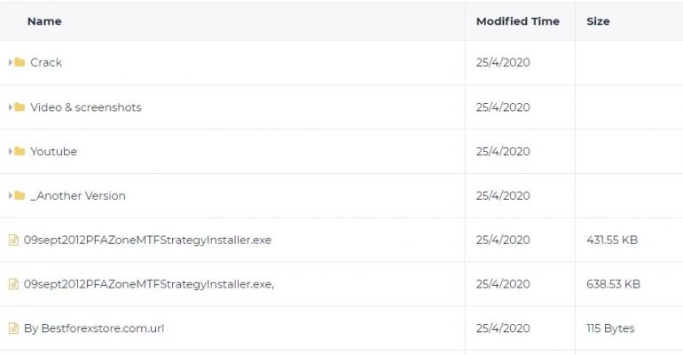Expand the Youtube folder arrow
This screenshot has width=683, height=355.
[x=11, y=151]
